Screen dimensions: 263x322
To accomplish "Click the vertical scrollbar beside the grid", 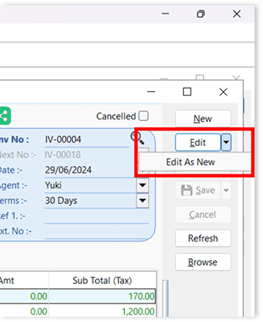I will point(166,298).
